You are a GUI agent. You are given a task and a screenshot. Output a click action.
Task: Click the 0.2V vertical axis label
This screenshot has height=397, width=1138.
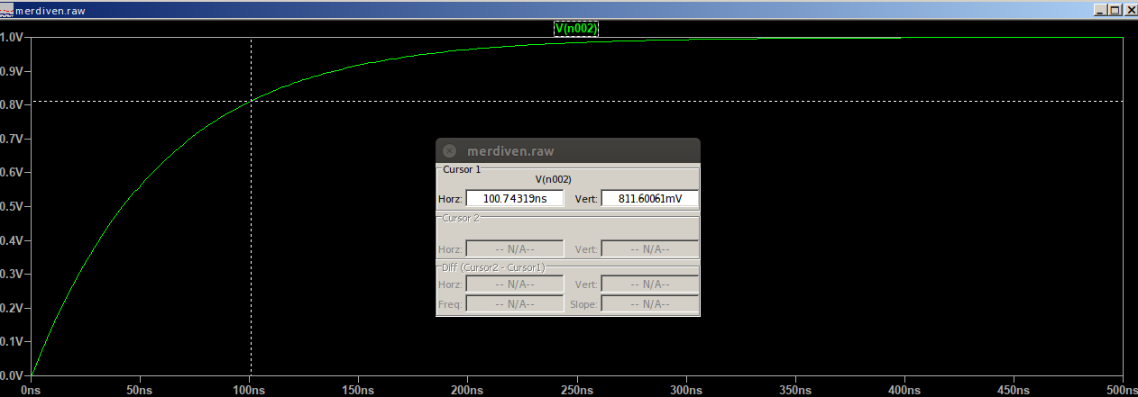click(x=11, y=308)
